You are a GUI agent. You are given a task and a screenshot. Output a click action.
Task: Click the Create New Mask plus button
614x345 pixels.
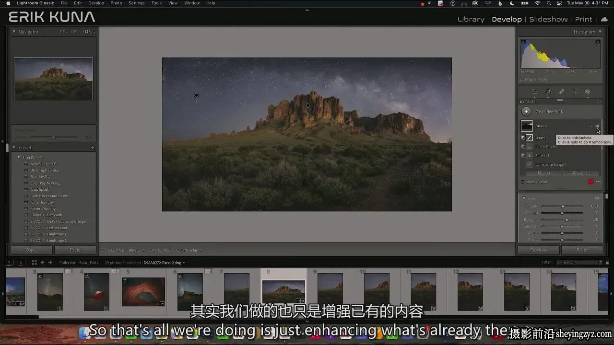pyautogui.click(x=526, y=111)
